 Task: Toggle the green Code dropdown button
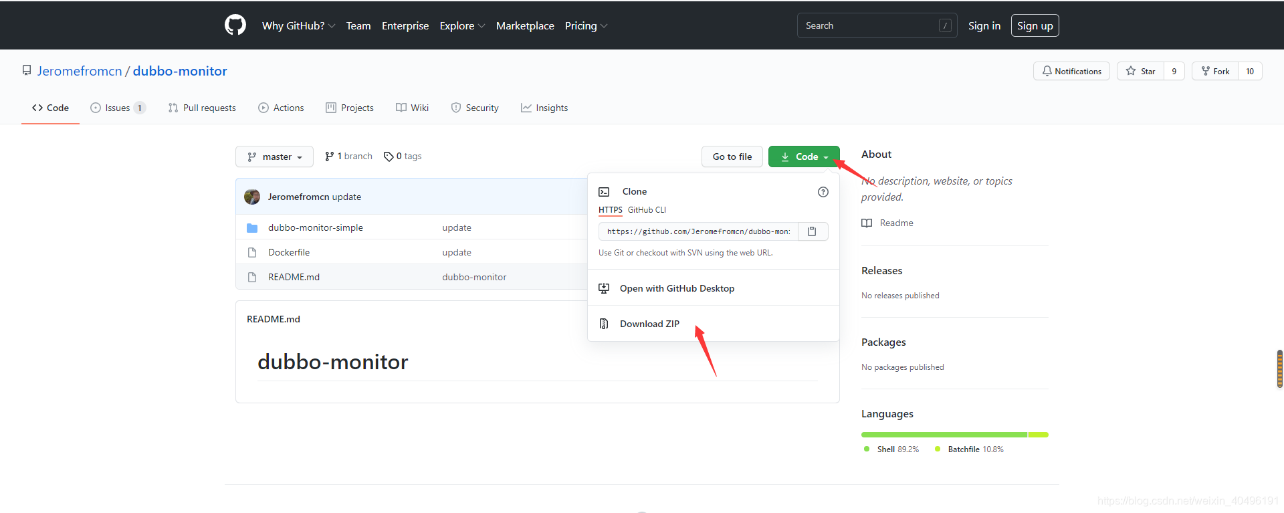[804, 157]
